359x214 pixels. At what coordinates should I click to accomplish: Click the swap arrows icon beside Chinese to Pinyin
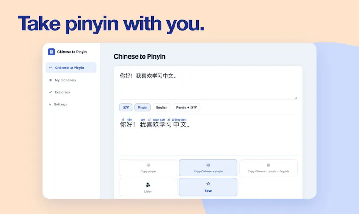(x=50, y=67)
